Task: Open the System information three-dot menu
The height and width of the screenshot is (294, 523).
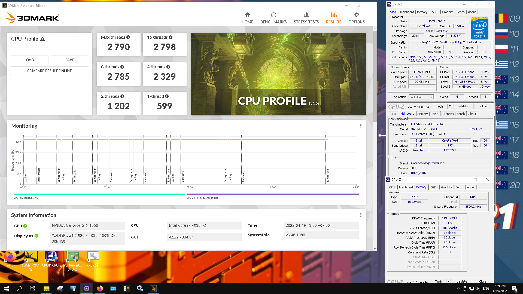Action: coord(361,215)
